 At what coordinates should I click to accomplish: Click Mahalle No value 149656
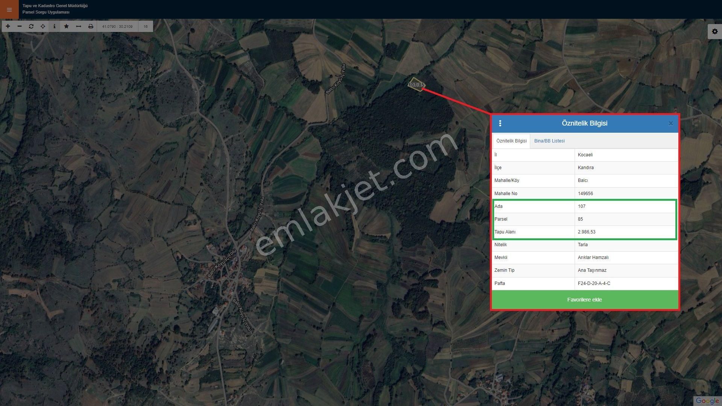tap(585, 194)
